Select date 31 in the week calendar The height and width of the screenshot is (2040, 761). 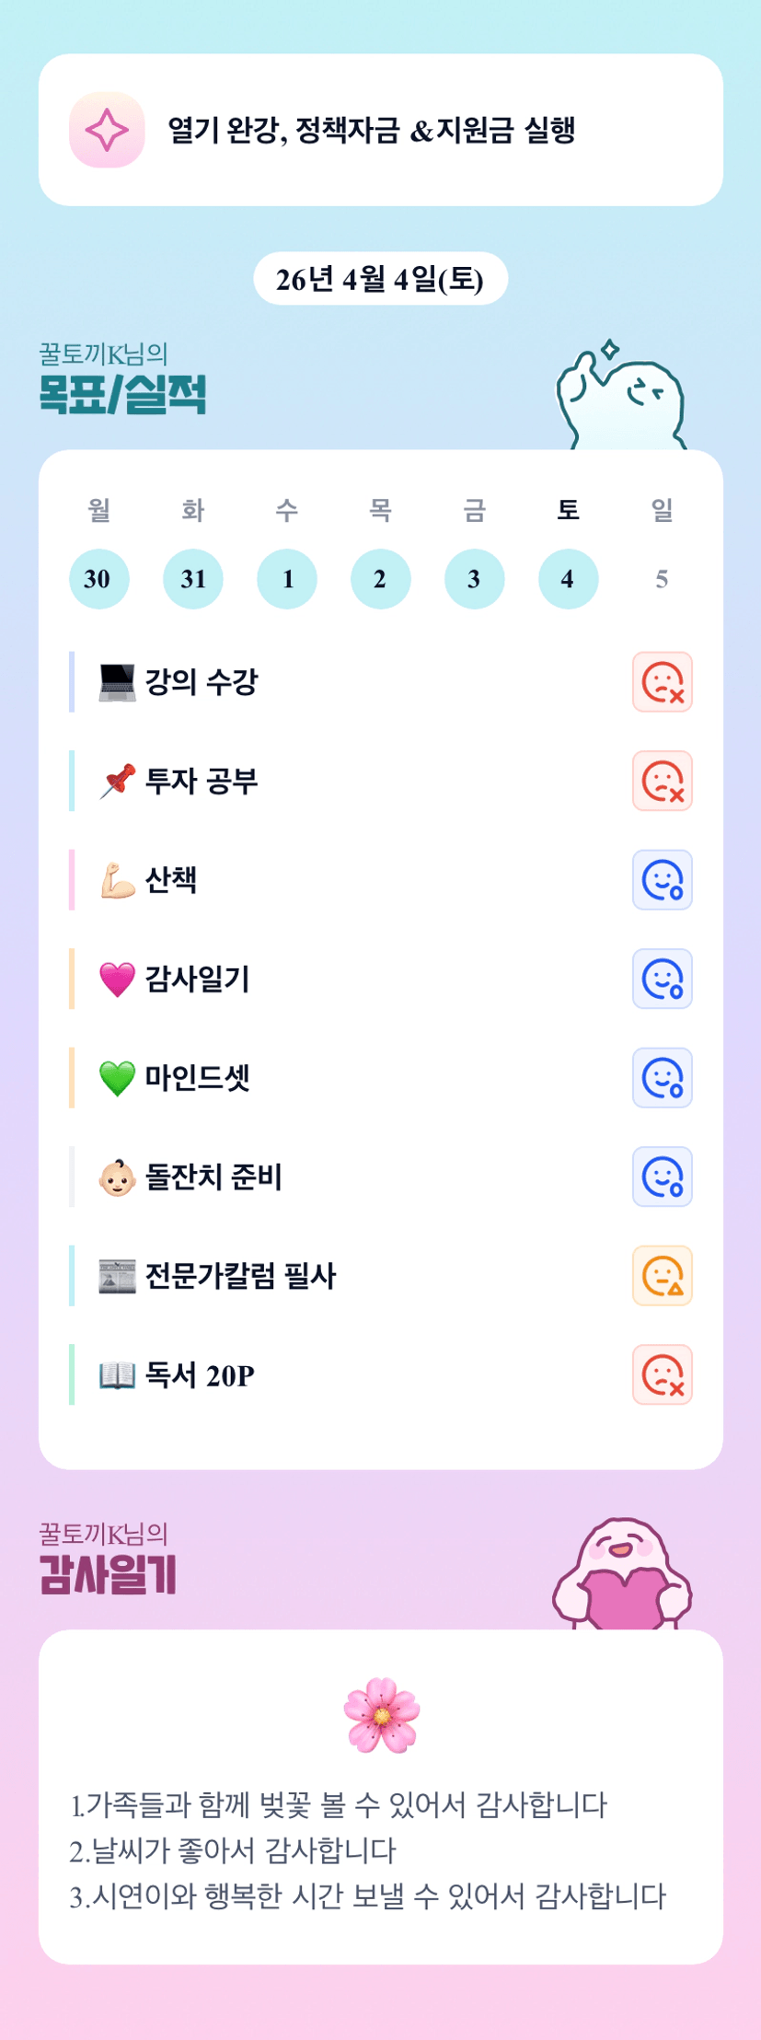coord(192,579)
